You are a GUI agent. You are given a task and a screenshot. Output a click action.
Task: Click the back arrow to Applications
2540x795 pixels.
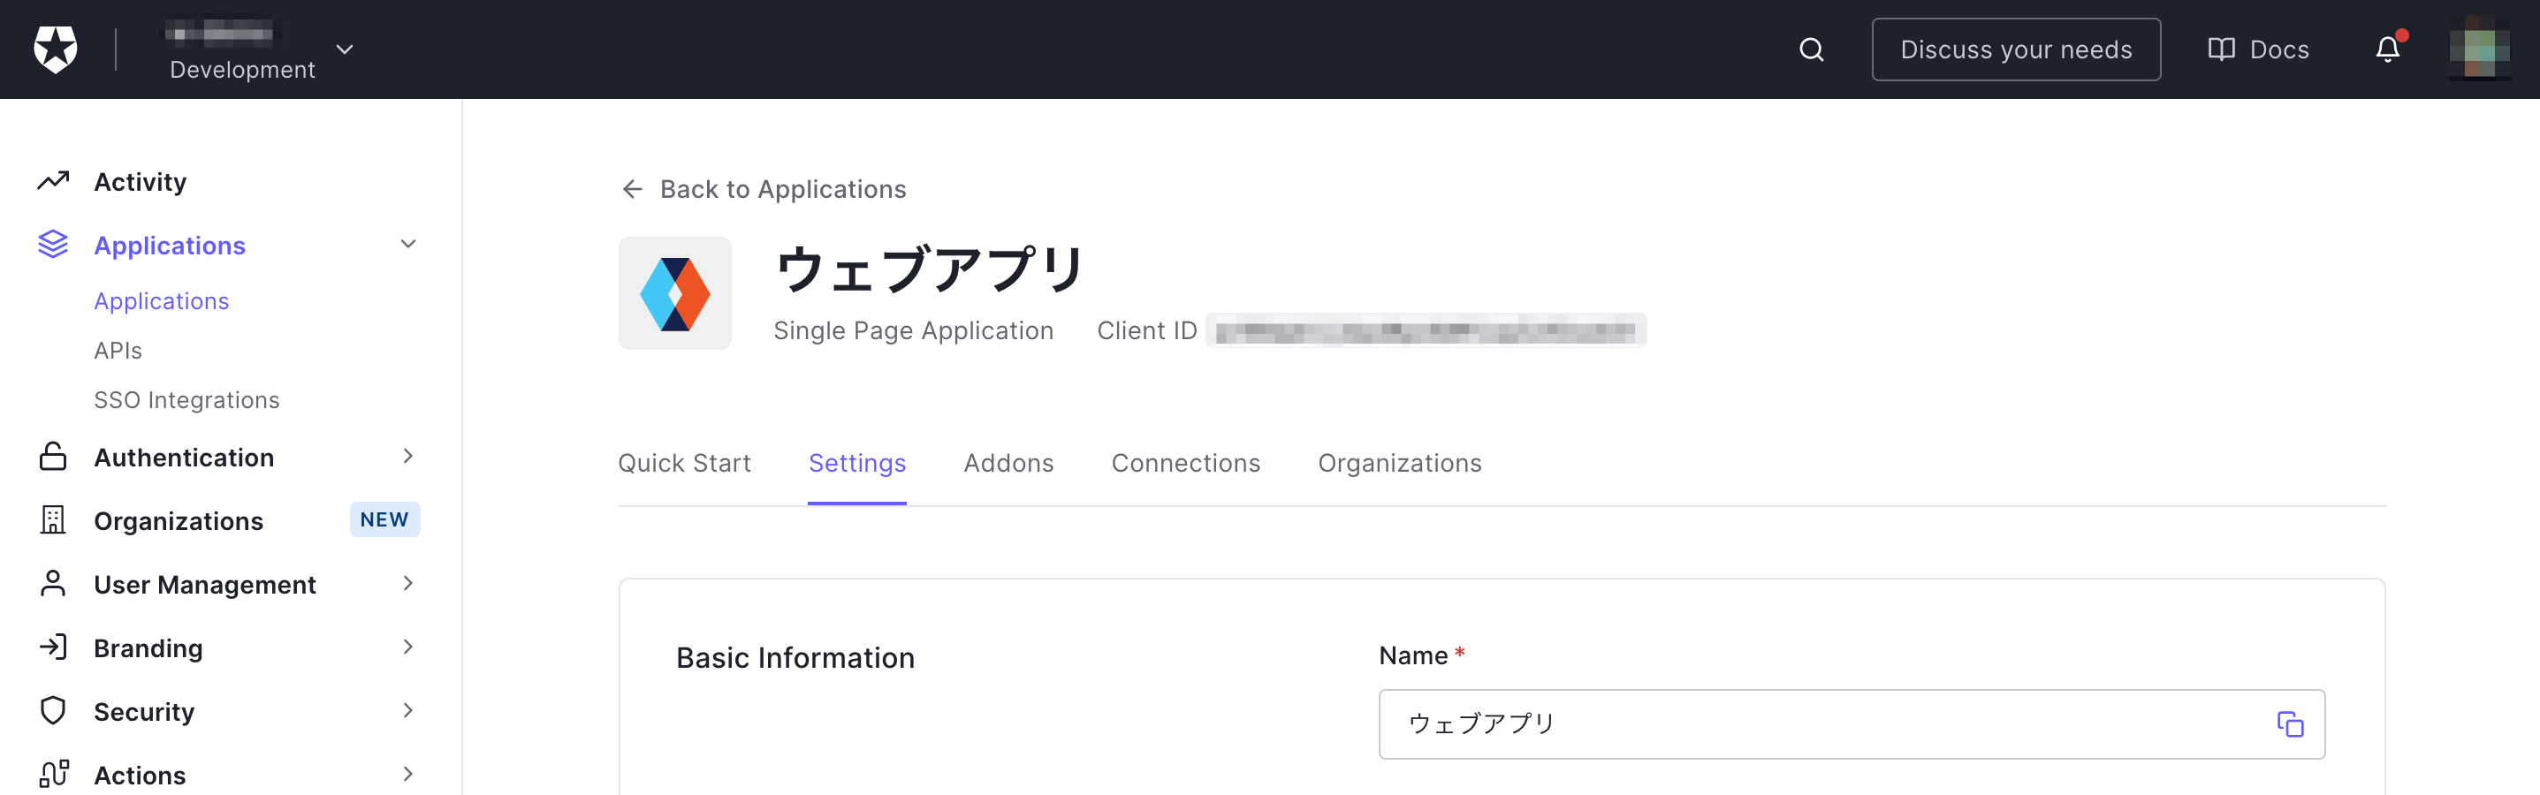(632, 189)
